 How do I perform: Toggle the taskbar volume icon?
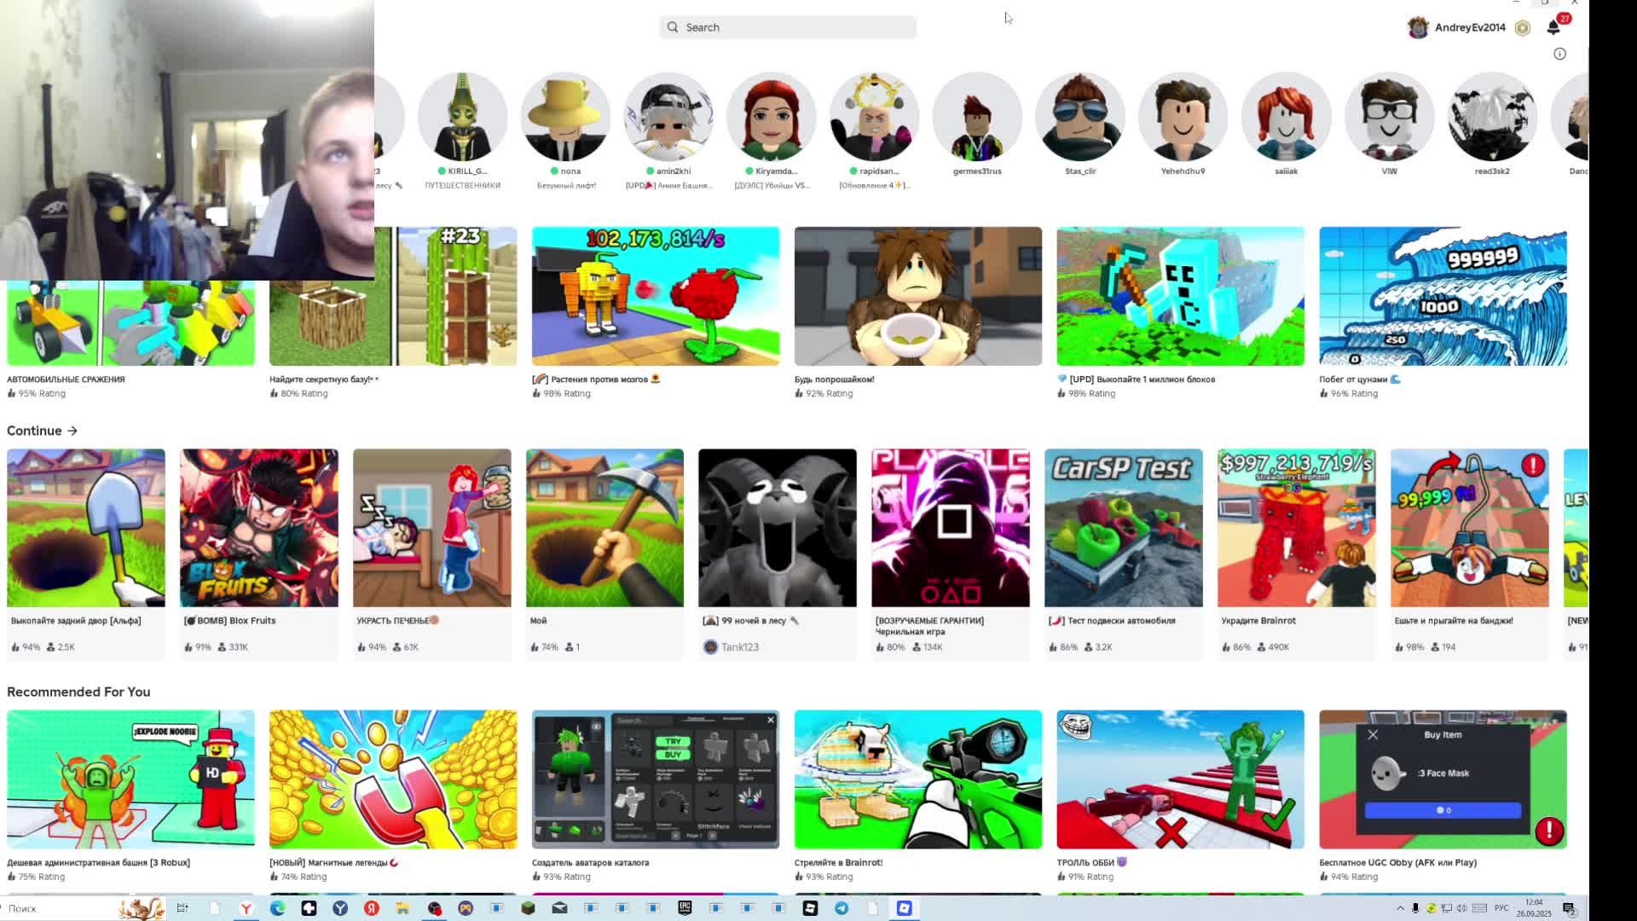point(1461,908)
